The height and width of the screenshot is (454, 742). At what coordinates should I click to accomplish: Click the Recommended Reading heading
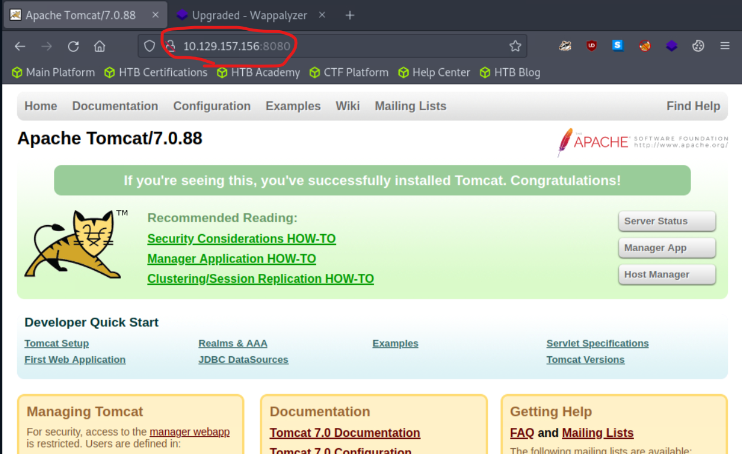223,218
